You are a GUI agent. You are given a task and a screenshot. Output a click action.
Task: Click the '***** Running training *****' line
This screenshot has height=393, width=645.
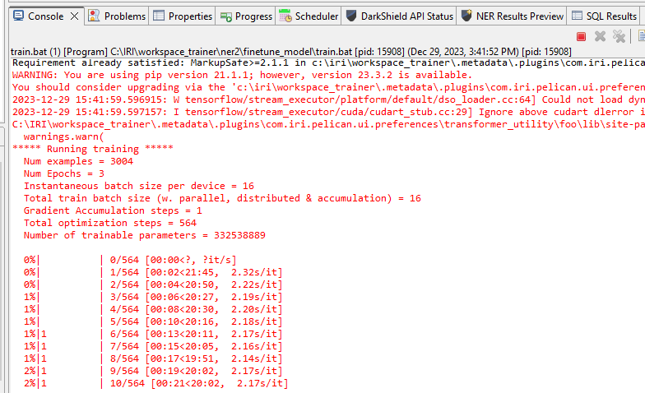[x=92, y=150]
